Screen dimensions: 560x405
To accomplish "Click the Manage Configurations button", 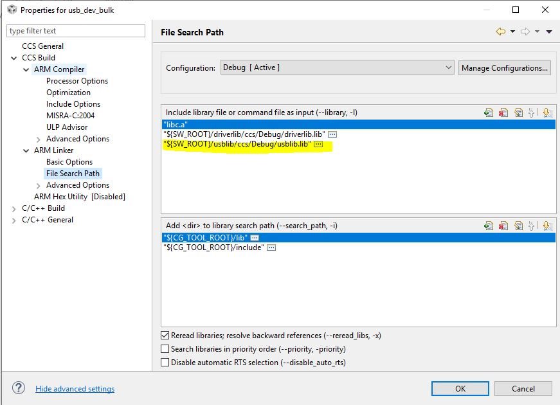I will point(505,67).
